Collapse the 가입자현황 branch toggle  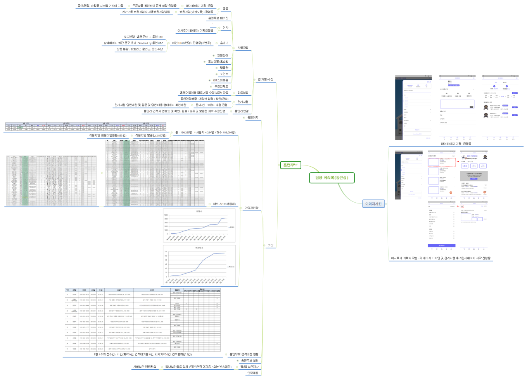coord(241,208)
